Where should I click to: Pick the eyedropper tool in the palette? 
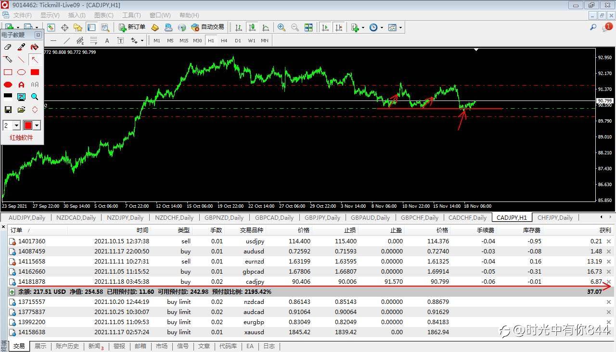[x=21, y=47]
